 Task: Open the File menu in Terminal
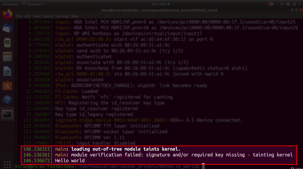pyautogui.click(x=19, y=16)
